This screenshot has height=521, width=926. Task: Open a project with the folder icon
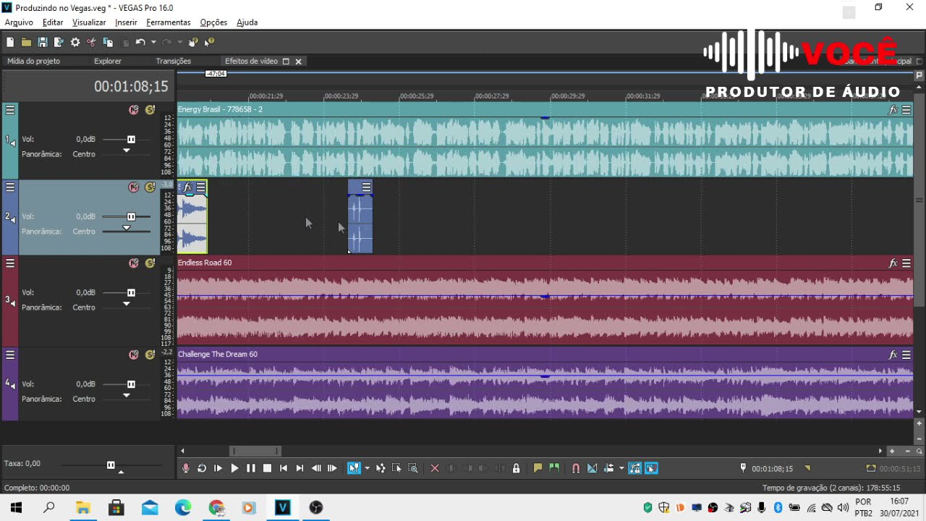point(26,42)
